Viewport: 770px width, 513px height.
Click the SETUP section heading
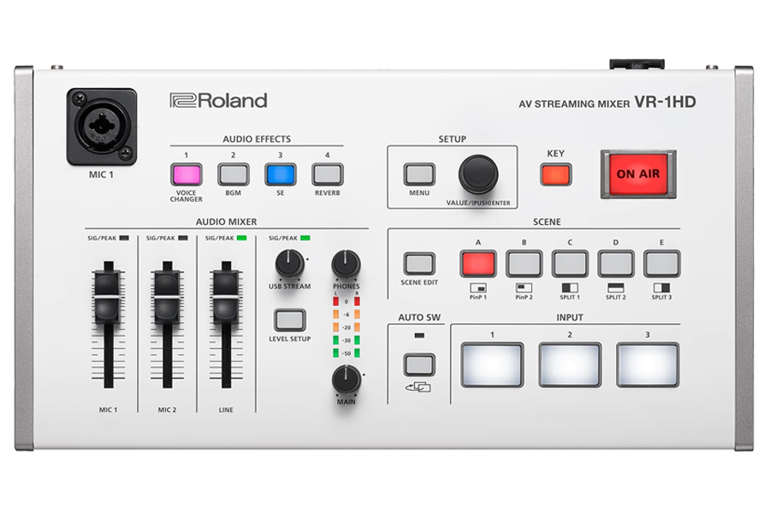[x=453, y=139]
